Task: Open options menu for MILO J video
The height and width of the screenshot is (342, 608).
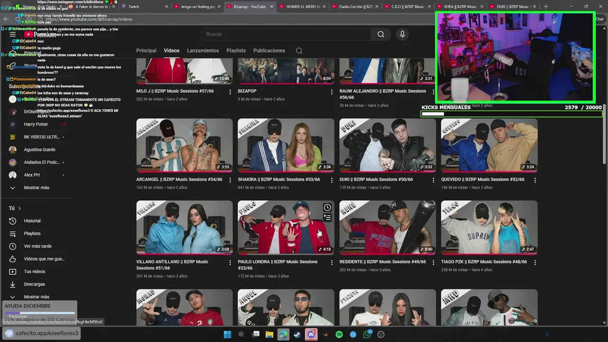Action: (230, 92)
